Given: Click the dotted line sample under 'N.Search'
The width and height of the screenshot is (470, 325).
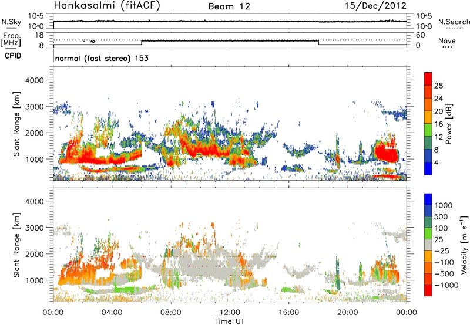Looking at the screenshot, I should [455, 28].
